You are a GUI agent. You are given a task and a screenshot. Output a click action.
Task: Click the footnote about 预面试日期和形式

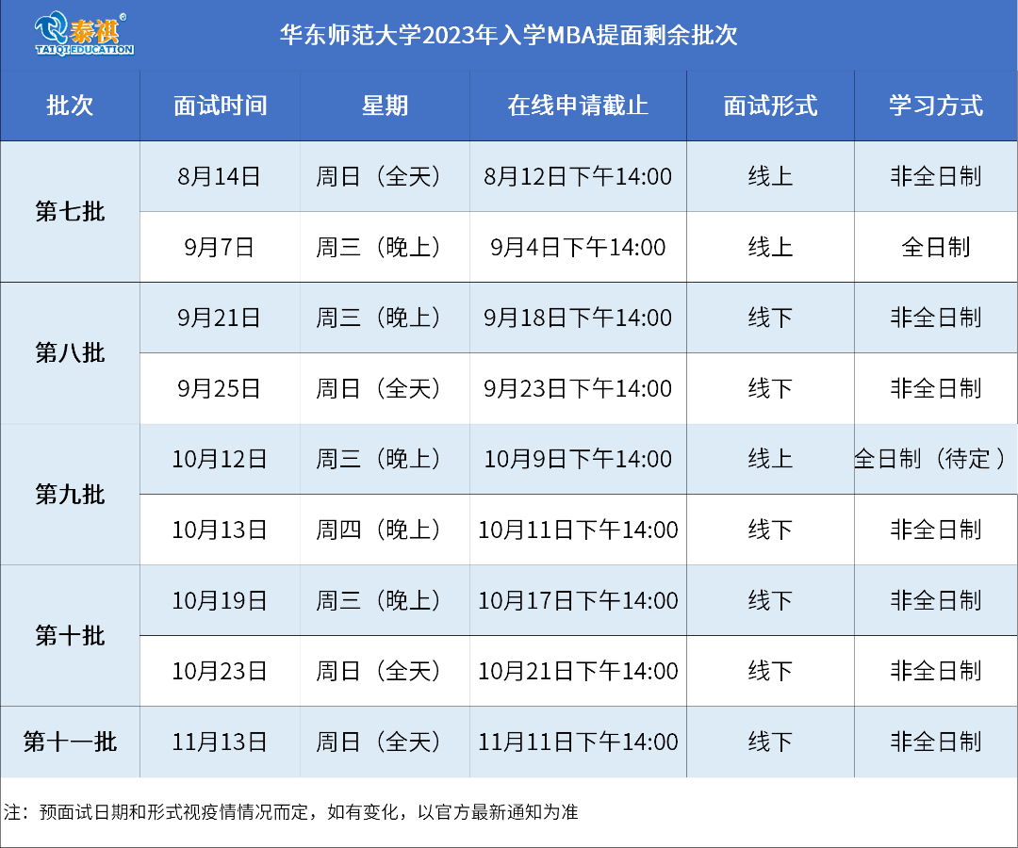click(x=291, y=812)
